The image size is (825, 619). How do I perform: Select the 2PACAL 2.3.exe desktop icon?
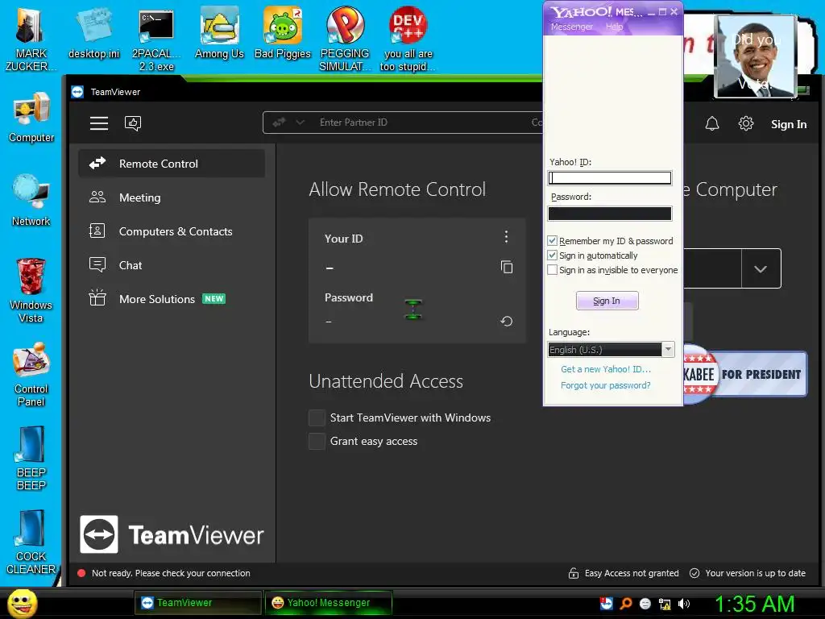point(156,39)
